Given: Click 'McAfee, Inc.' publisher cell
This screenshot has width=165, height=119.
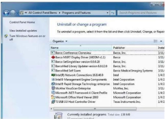Looking at the screenshot, I should pos(121,88).
